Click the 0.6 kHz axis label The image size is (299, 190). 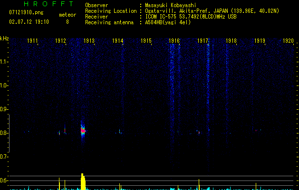(4, 180)
